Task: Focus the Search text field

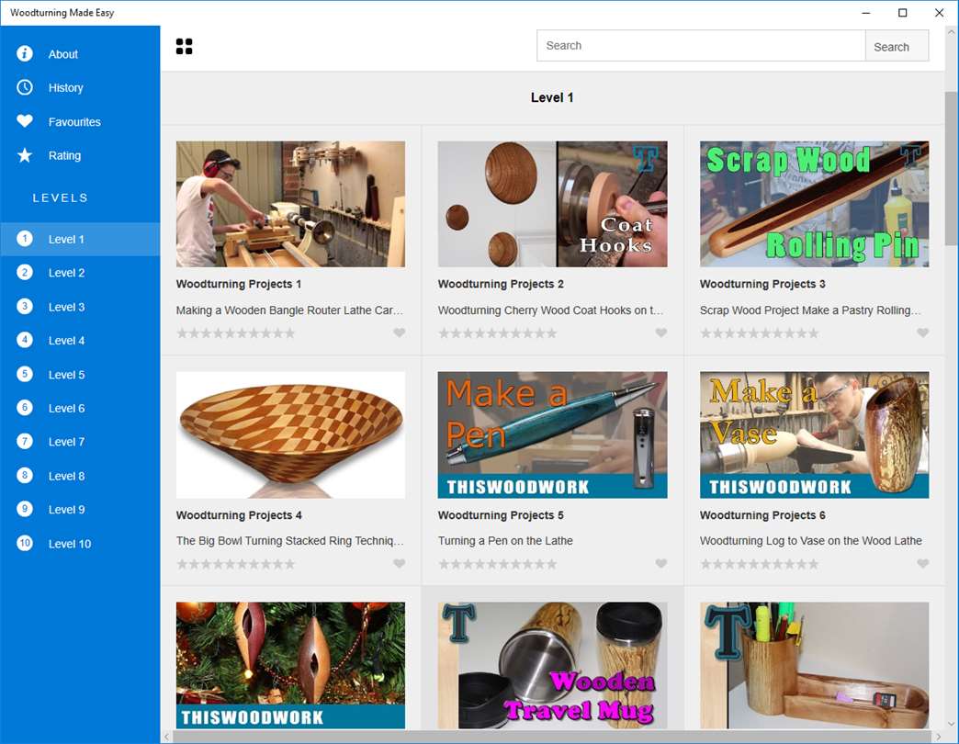Action: 701,46
